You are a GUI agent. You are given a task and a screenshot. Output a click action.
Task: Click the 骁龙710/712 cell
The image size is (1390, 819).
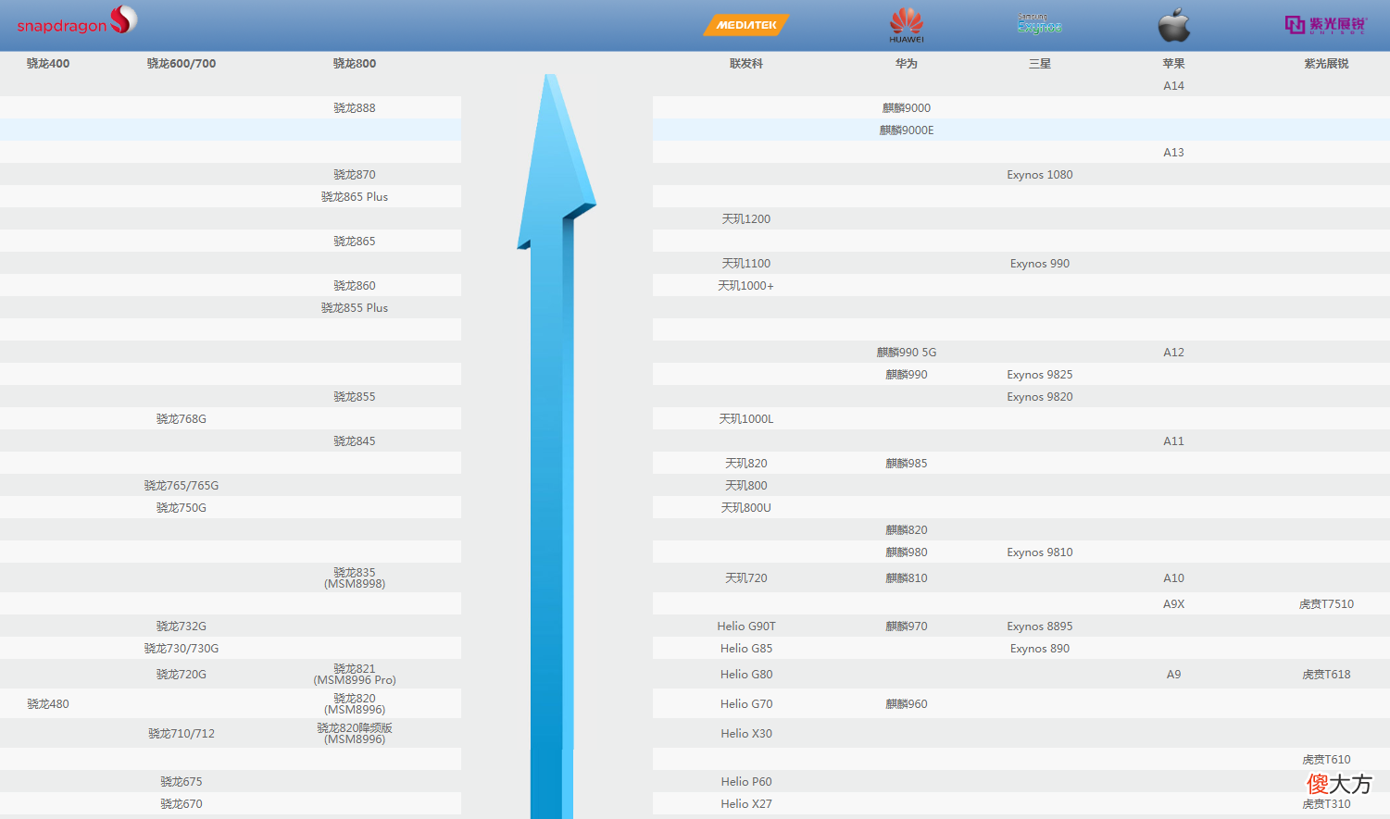(x=182, y=734)
